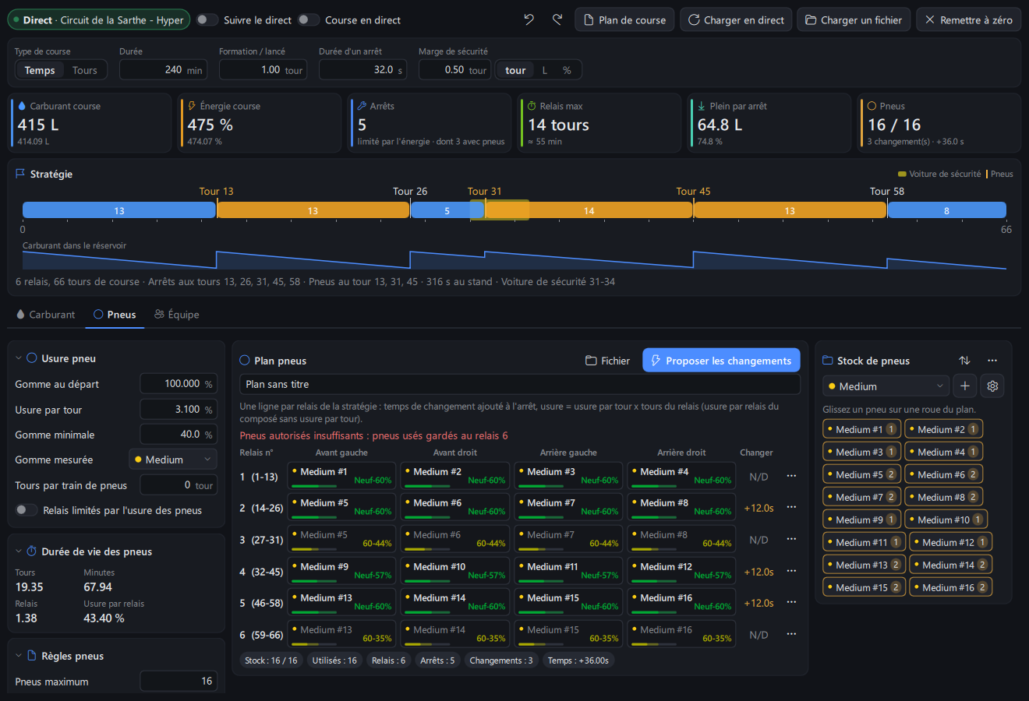Viewport: 1029px width, 701px height.
Task: Click the Usure par tour input
Action: 179,409
